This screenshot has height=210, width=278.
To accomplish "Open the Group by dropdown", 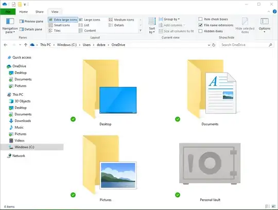I will pyautogui.click(x=169, y=19).
